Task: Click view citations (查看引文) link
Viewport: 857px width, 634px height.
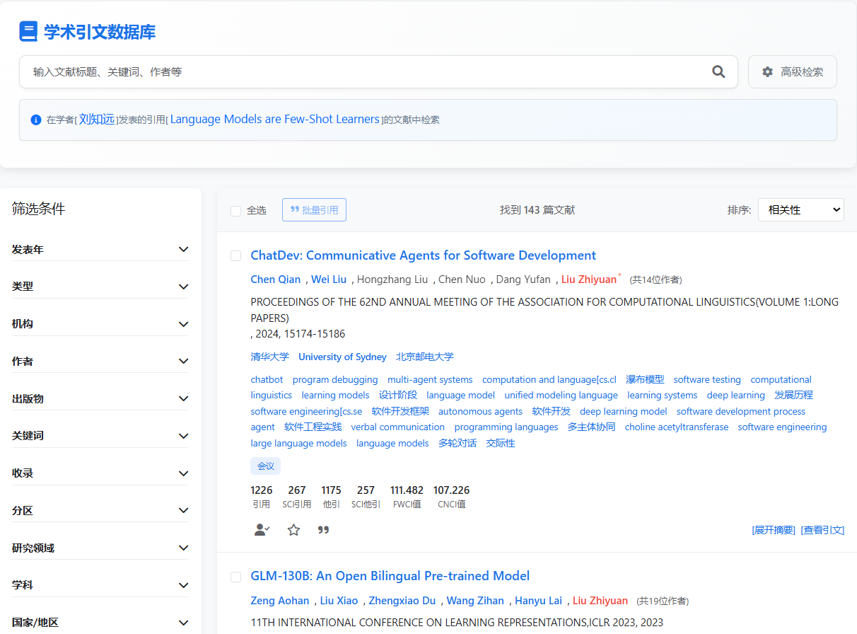Action: pyautogui.click(x=822, y=530)
